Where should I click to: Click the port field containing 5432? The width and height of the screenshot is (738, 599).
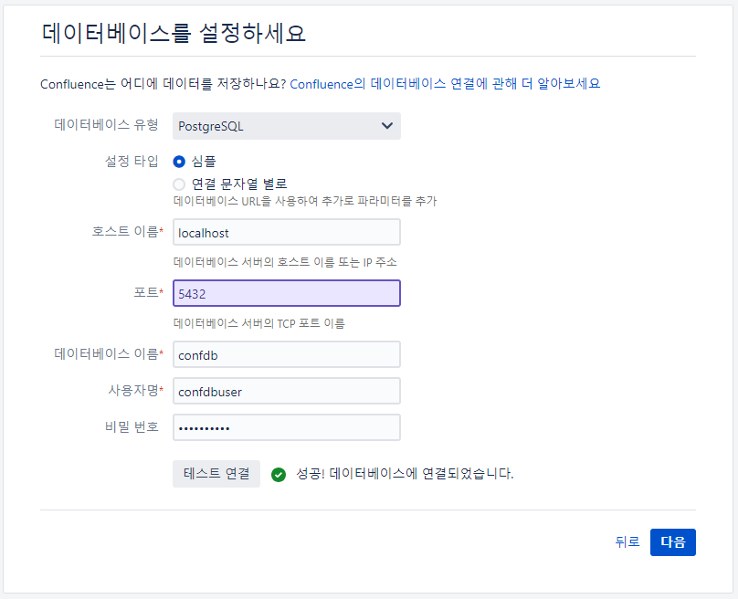click(287, 293)
